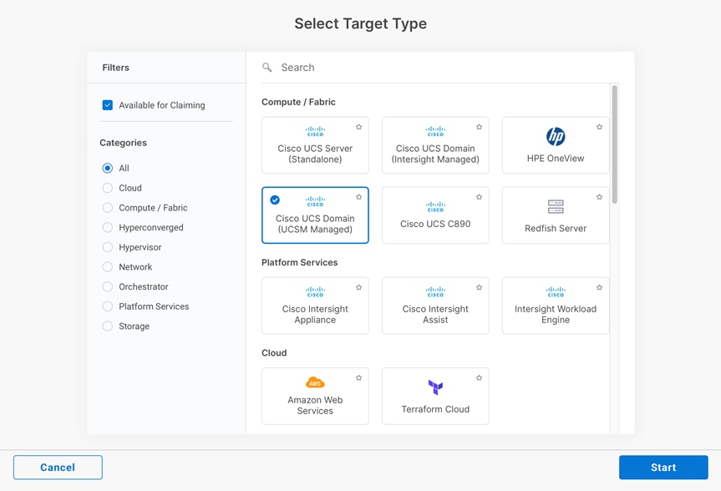Click the HP logo on HPE OneView
721x491 pixels.
(556, 137)
